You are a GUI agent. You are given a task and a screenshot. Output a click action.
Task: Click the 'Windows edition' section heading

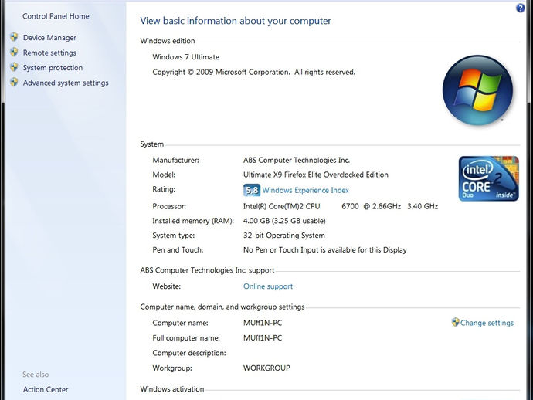tap(168, 41)
